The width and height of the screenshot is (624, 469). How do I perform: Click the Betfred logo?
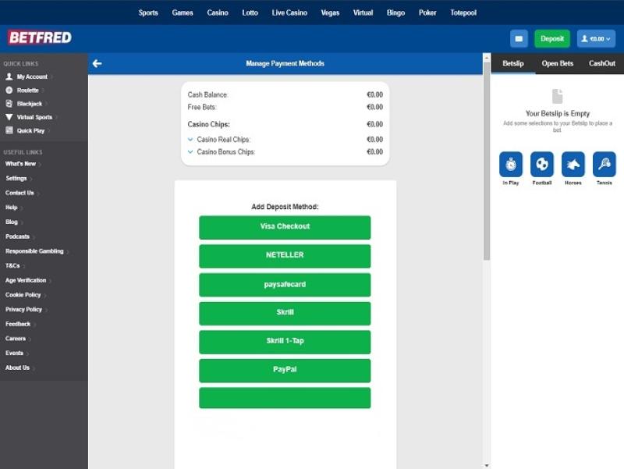pyautogui.click(x=40, y=37)
